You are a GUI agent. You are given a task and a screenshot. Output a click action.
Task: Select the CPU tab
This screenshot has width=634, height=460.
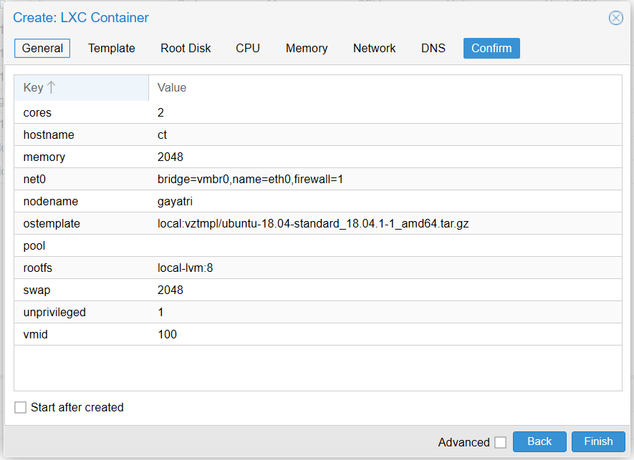point(248,48)
